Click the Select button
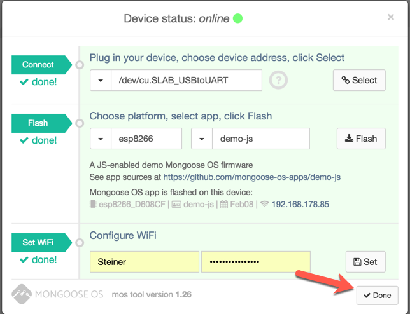The image size is (410, 314). (359, 80)
